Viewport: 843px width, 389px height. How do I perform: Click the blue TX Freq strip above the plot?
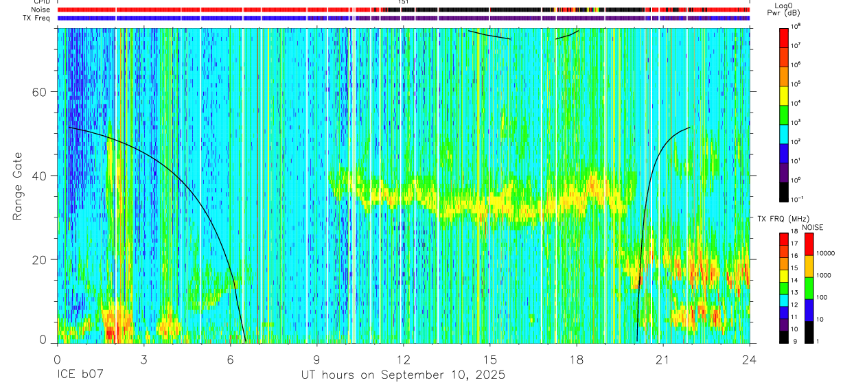tap(404, 19)
